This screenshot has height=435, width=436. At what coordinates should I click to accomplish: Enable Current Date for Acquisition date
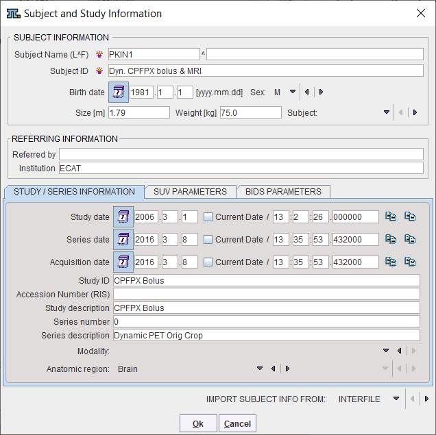(208, 262)
